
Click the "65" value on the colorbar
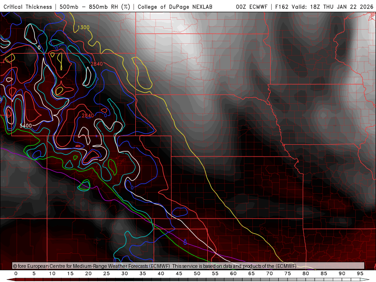251,274
